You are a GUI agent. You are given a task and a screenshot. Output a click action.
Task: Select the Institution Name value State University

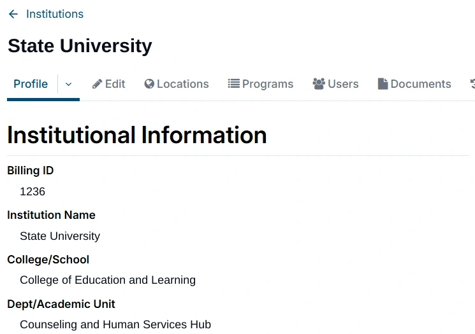click(x=60, y=236)
